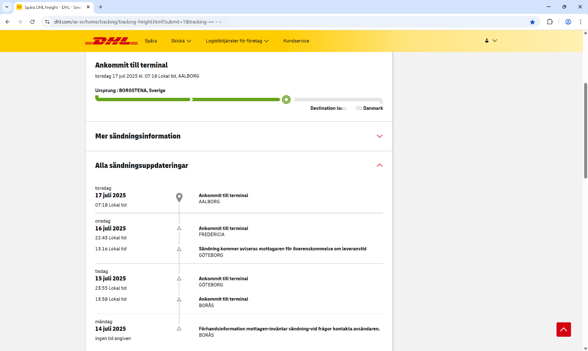Open a new tab with the plus icon

pyautogui.click(x=100, y=7)
